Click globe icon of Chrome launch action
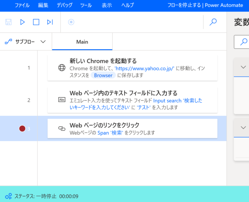This screenshot has width=249, height=202. click(62, 68)
